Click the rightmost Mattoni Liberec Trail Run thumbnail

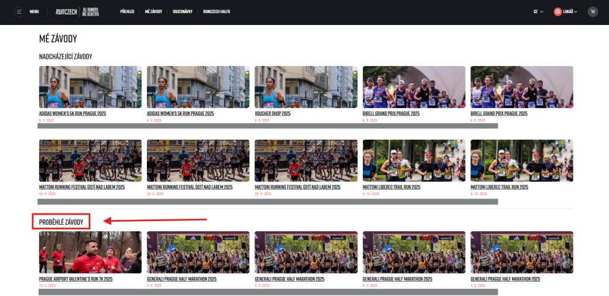tap(522, 160)
